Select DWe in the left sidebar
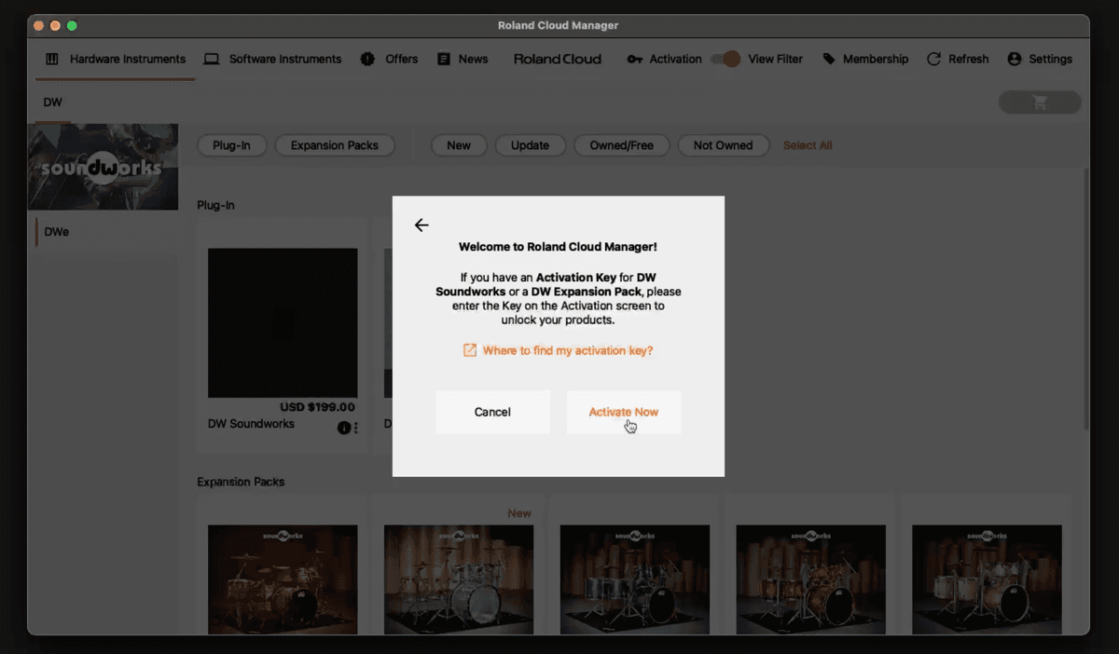 tap(57, 232)
